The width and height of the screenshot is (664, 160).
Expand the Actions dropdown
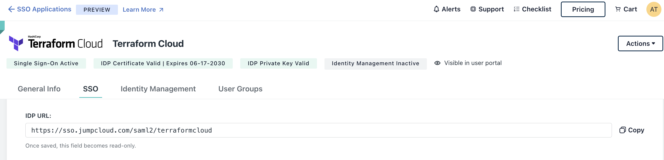pos(640,43)
